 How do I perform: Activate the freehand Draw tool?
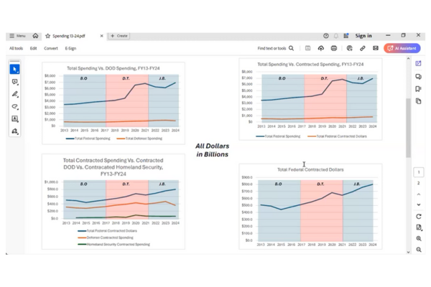click(x=14, y=106)
